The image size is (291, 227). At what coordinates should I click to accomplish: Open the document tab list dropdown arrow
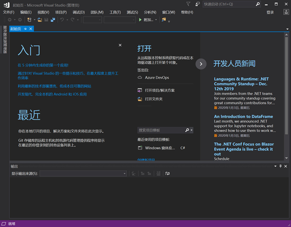[x=287, y=29]
